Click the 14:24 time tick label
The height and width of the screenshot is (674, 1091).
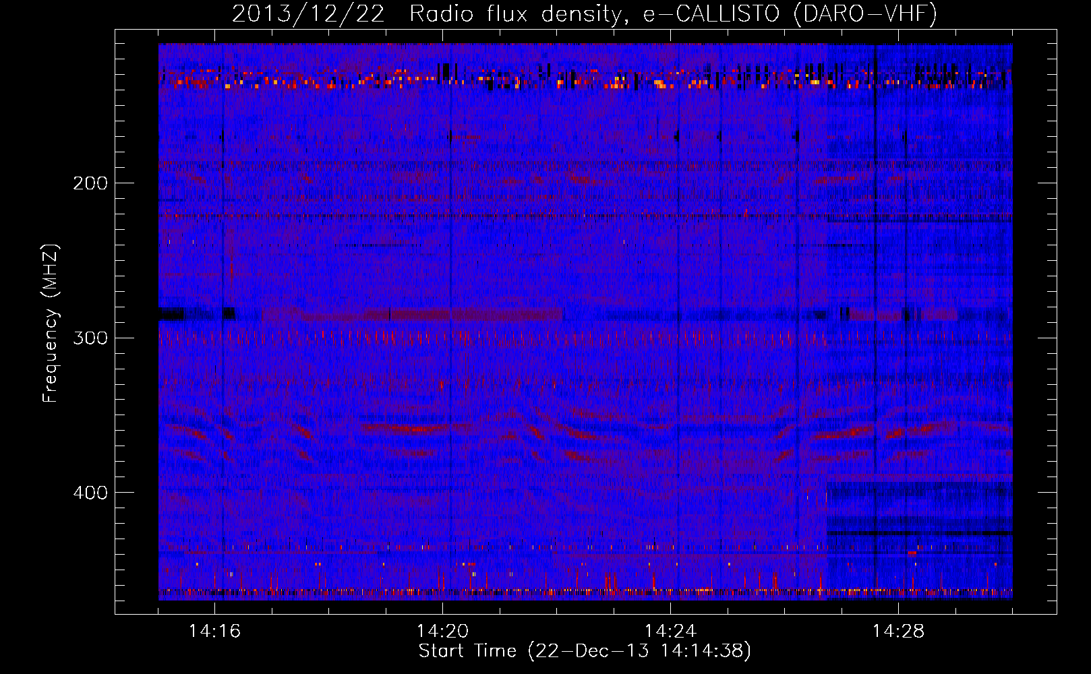click(670, 632)
